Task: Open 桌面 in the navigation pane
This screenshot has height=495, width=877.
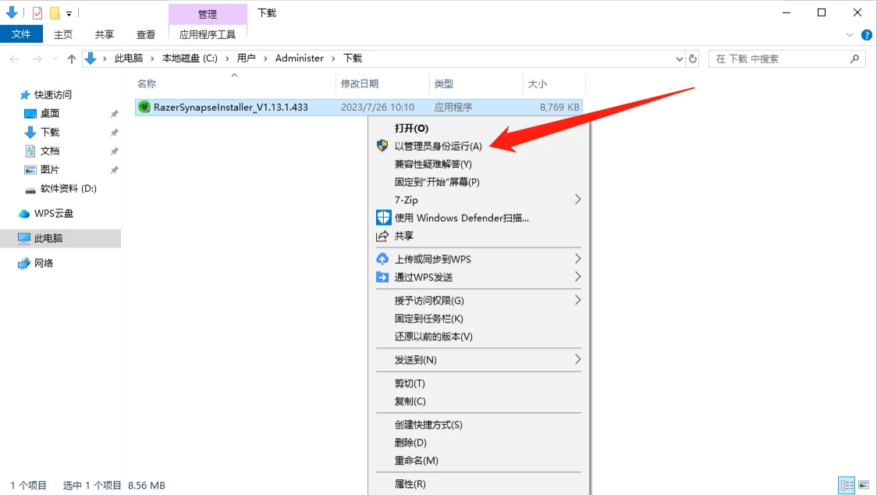Action: coord(49,113)
